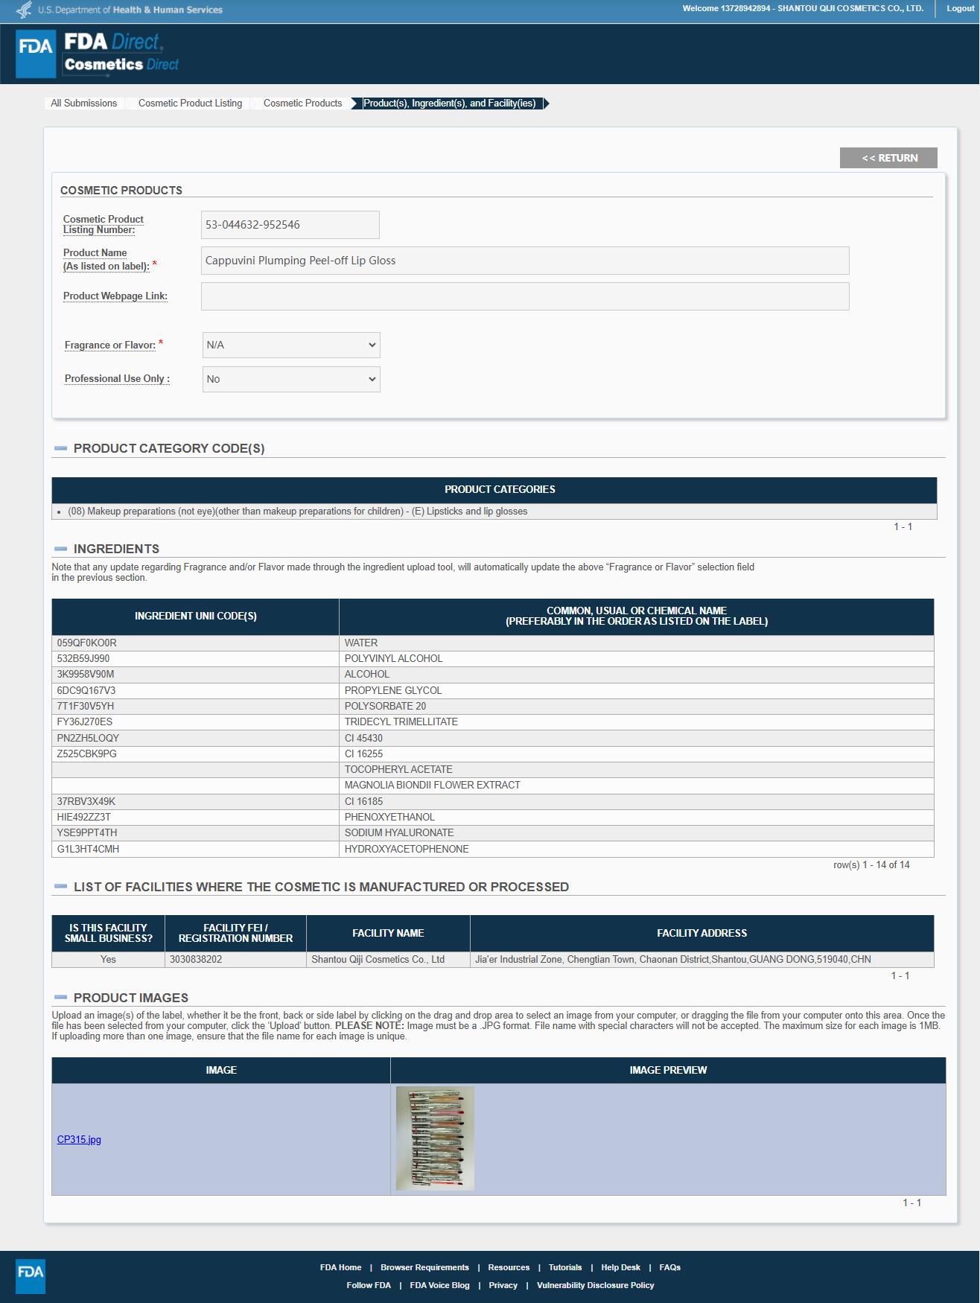Open the Fragrance or Flavor dropdown

[291, 345]
